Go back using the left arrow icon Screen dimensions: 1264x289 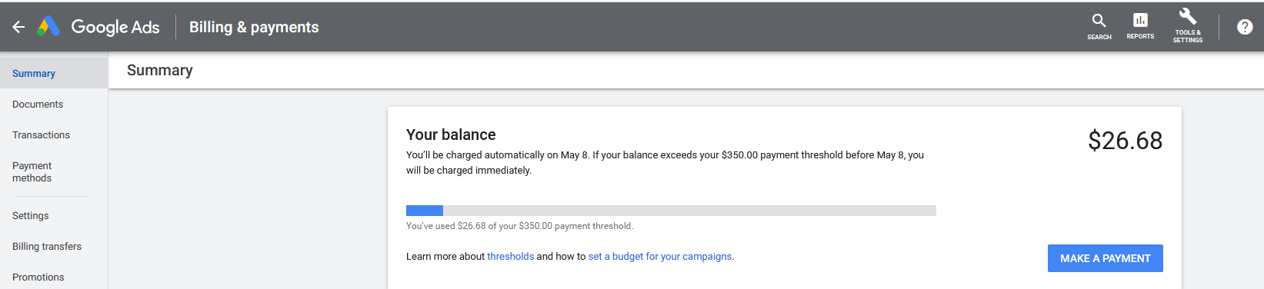pos(18,27)
